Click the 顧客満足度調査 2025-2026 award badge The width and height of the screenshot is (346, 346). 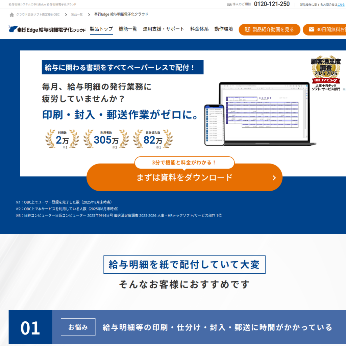click(326, 73)
